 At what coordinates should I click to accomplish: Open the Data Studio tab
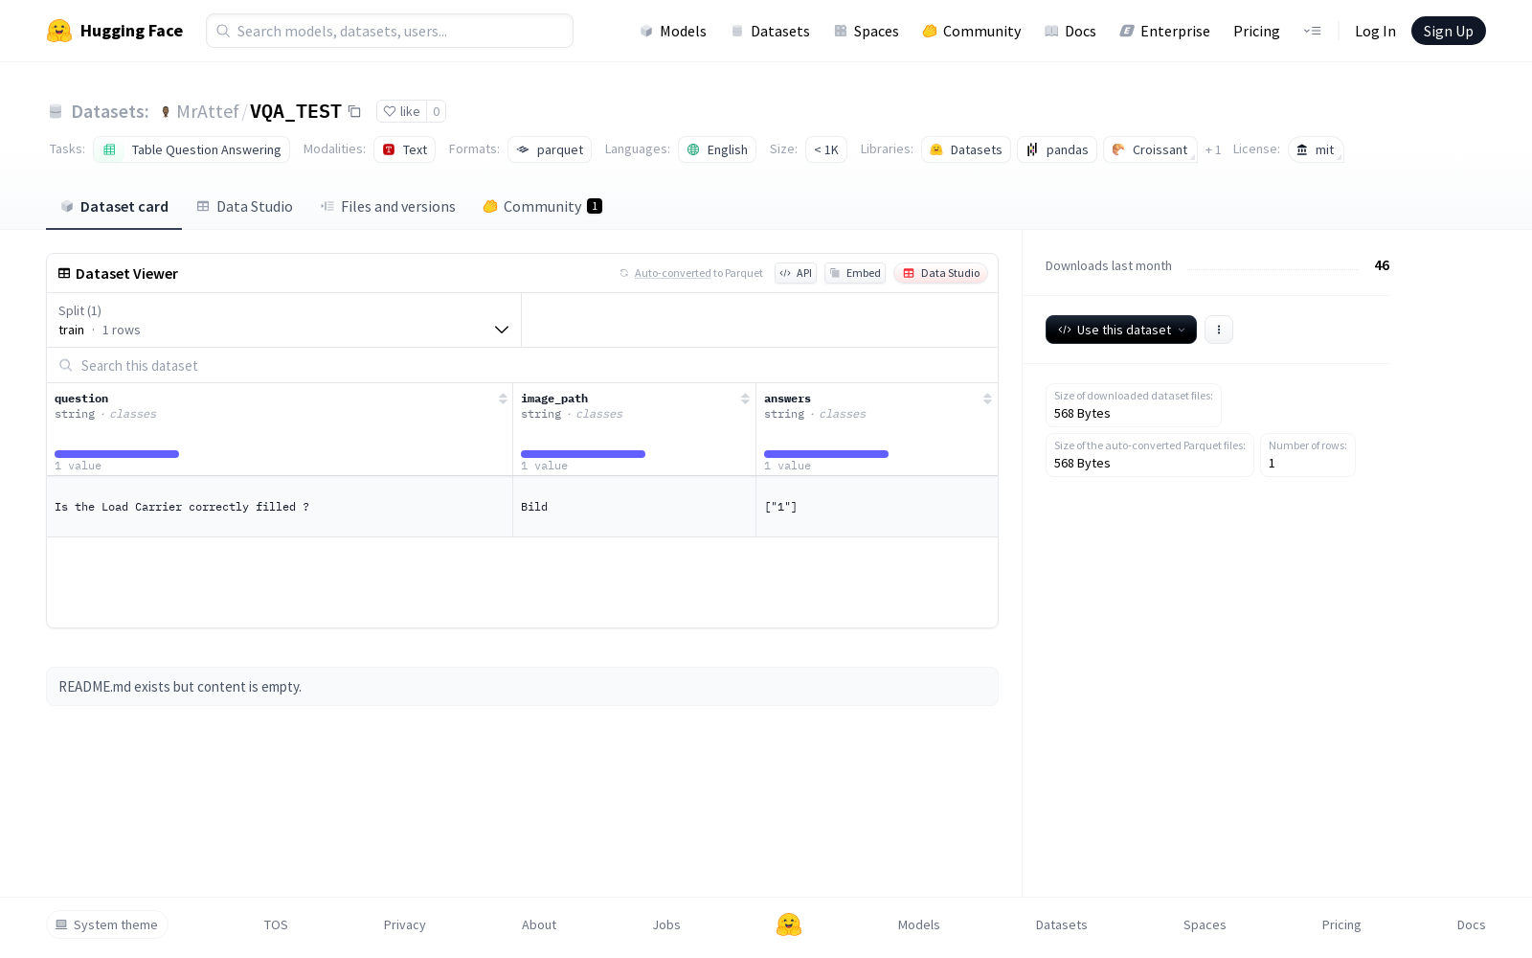(245, 206)
